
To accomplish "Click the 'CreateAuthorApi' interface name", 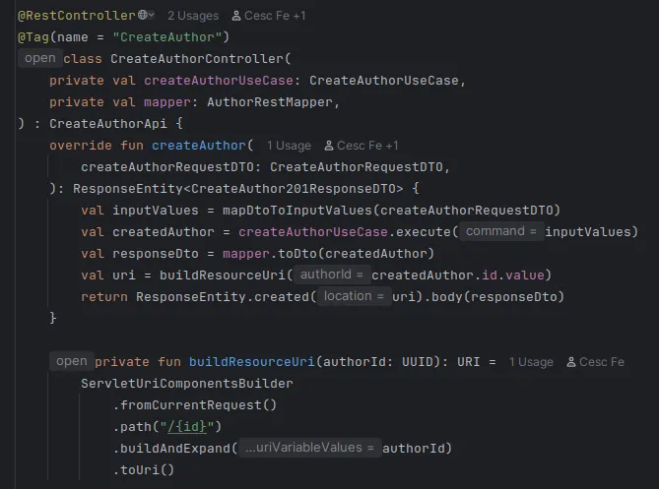I will tap(108, 124).
